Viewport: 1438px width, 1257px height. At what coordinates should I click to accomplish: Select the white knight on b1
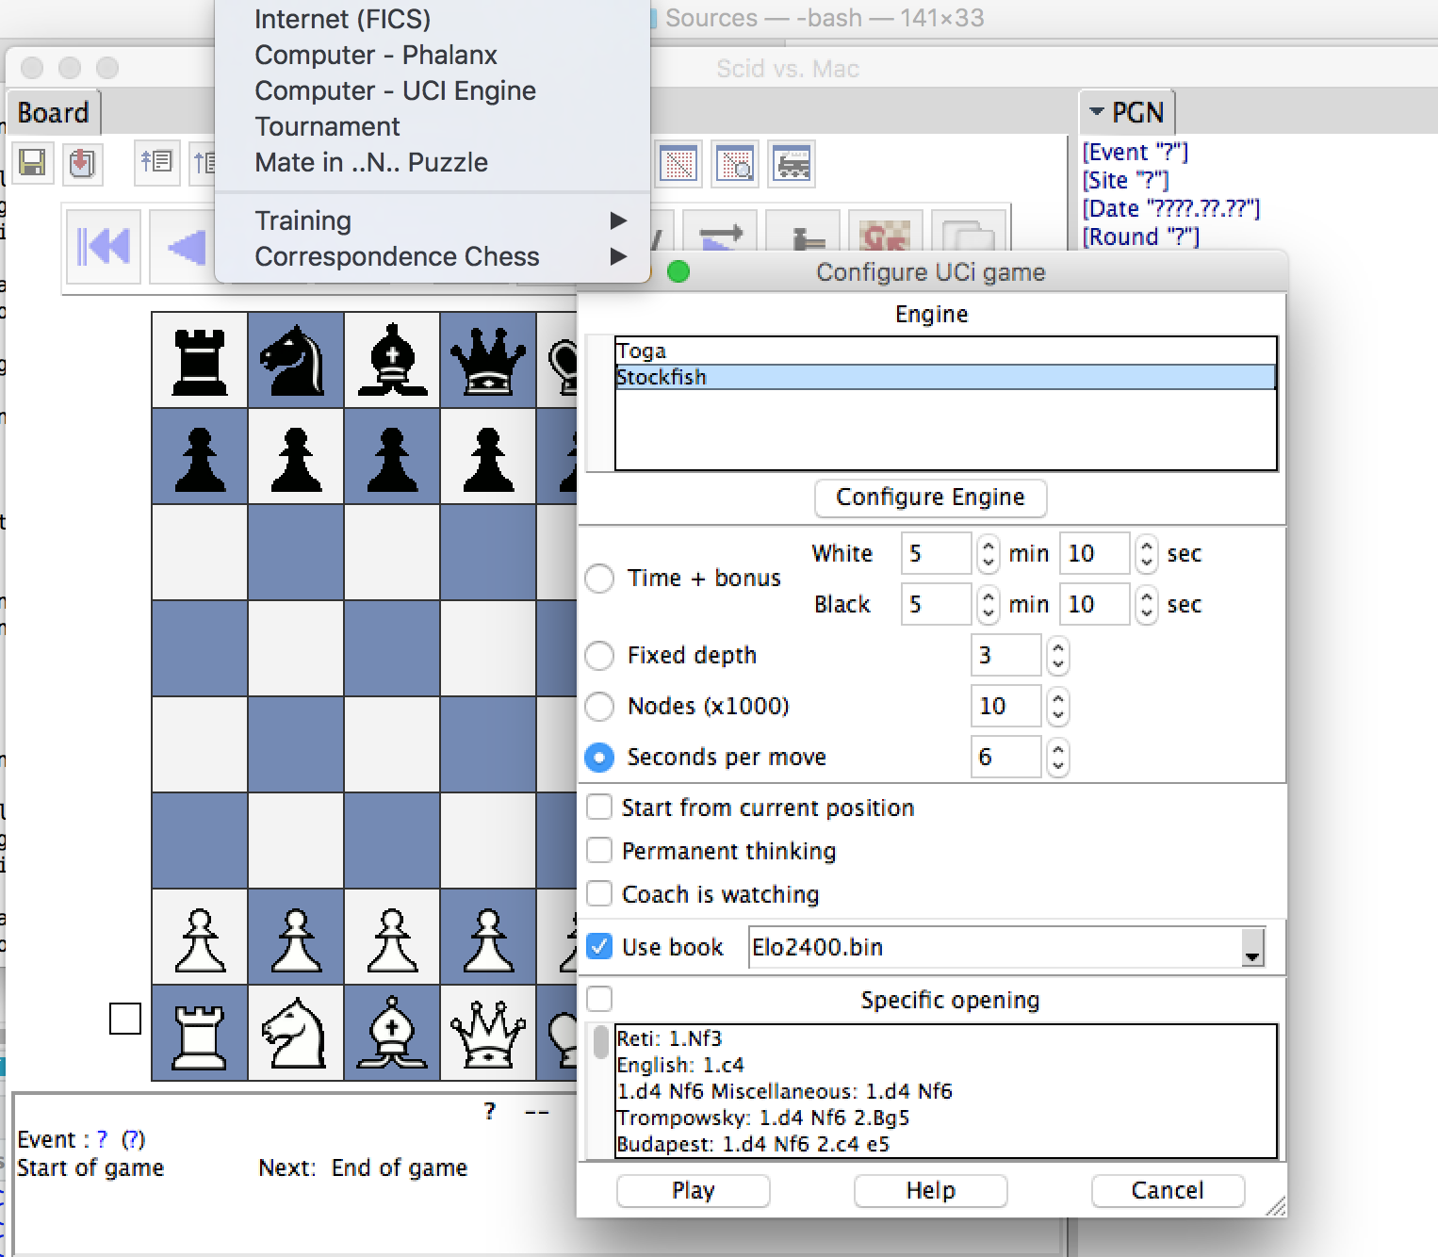tap(296, 1034)
